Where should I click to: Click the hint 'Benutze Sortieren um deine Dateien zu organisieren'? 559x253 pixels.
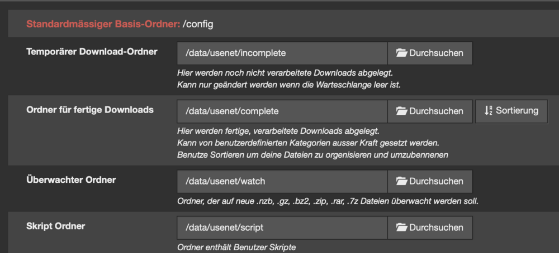pos(312,155)
